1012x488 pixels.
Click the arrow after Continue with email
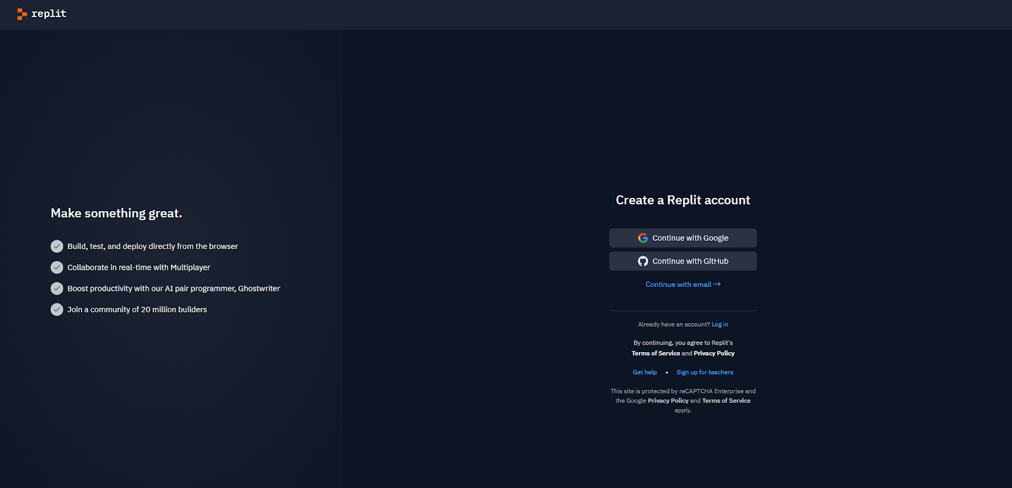(717, 284)
